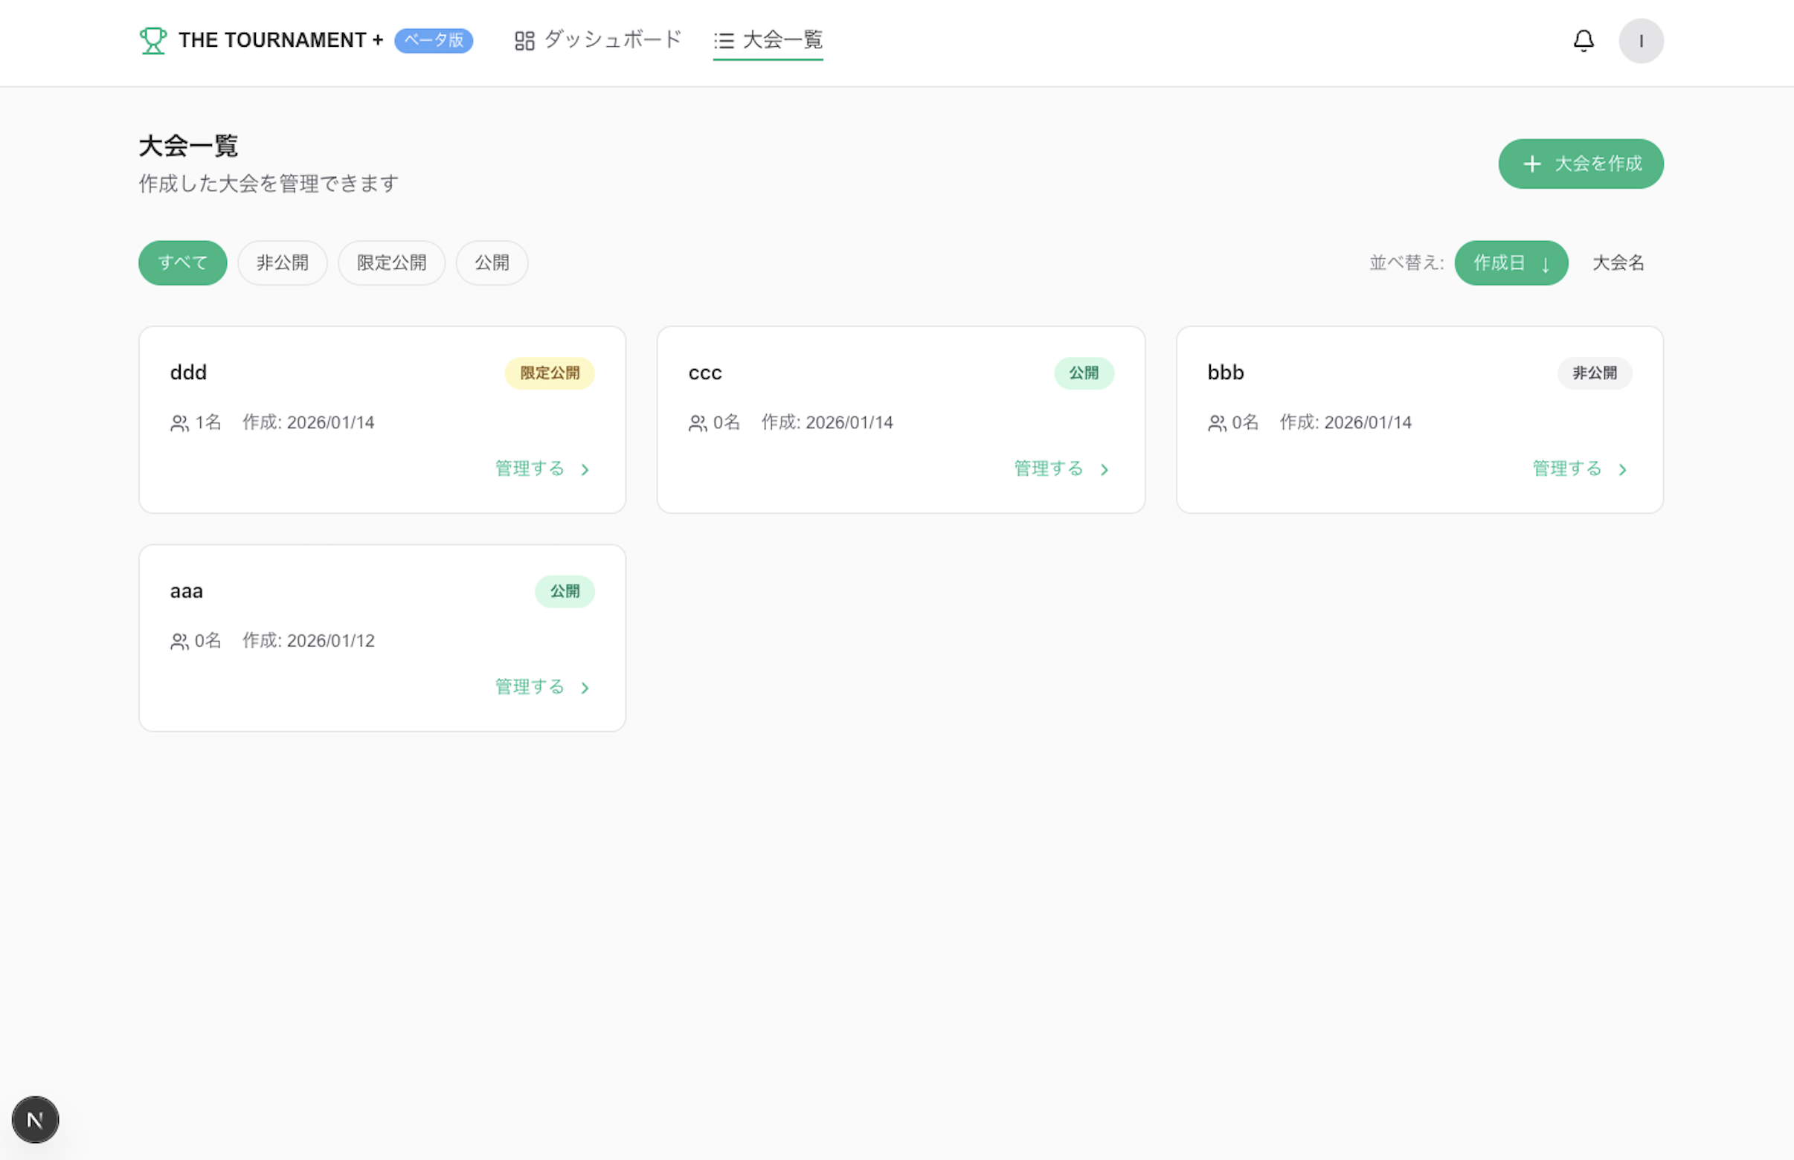Toggle 作成日 sort direction arrow

tap(1546, 265)
